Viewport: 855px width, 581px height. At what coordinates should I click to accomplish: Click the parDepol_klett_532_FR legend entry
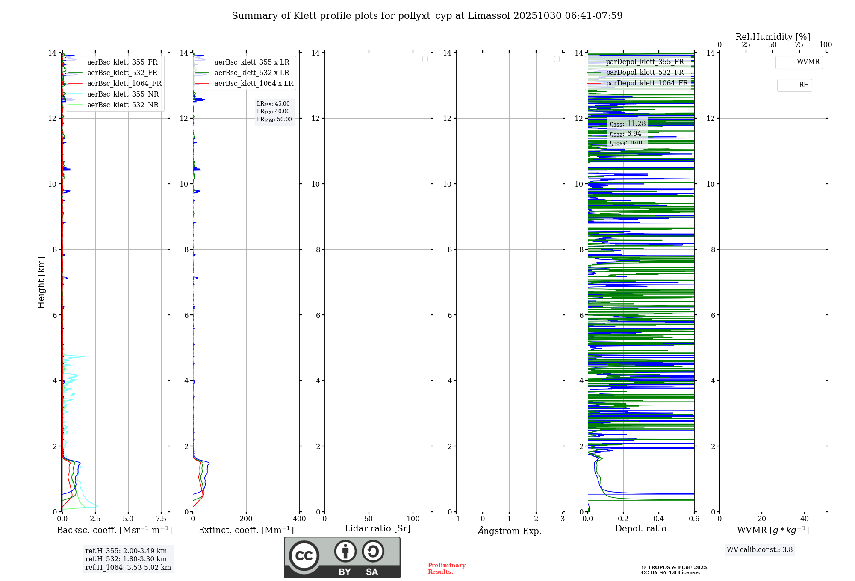[645, 72]
